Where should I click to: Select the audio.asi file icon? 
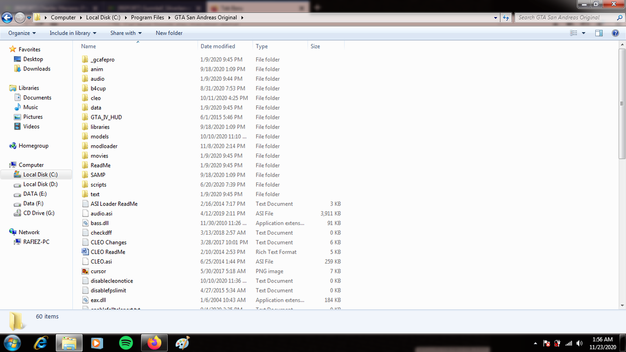pos(85,214)
